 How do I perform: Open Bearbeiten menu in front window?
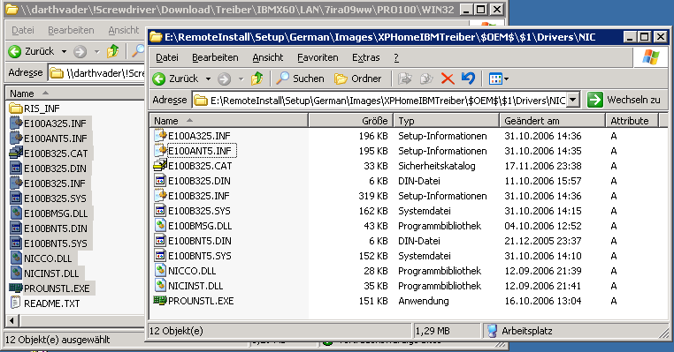point(215,57)
